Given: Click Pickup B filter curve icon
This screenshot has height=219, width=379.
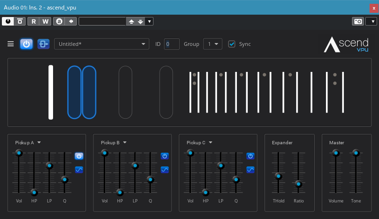Looking at the screenshot, I should tap(164, 170).
